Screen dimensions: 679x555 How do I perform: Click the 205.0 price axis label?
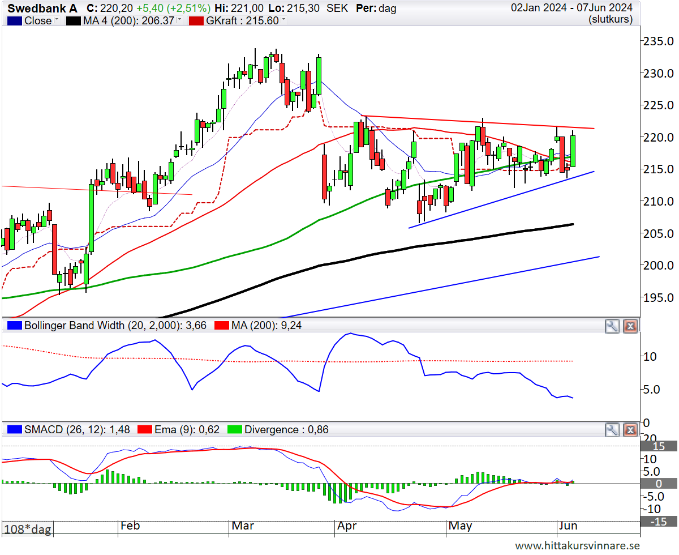point(657,233)
